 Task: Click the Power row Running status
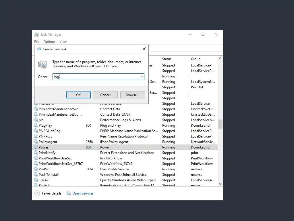point(169,147)
